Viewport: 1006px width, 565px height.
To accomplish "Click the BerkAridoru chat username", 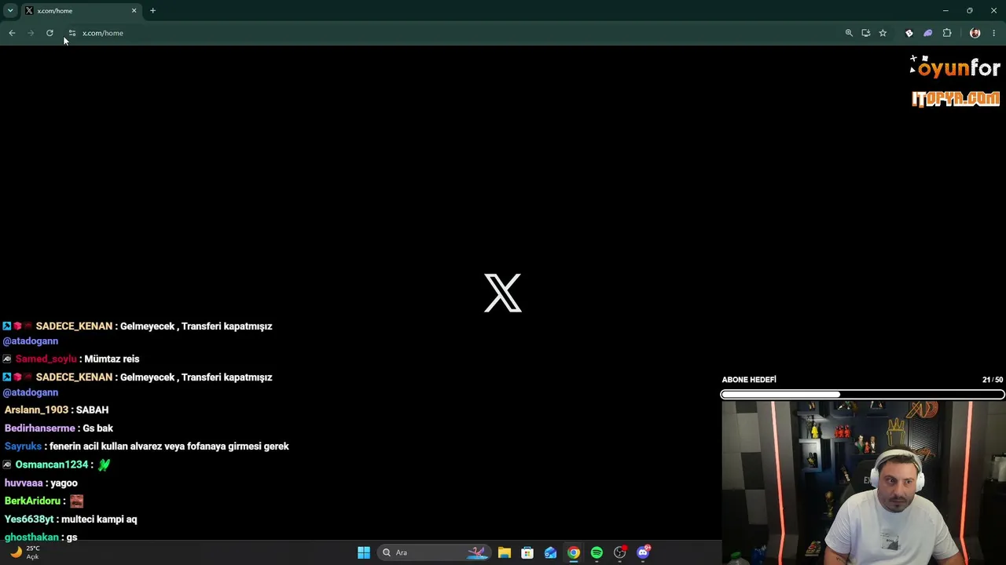I will pos(33,501).
